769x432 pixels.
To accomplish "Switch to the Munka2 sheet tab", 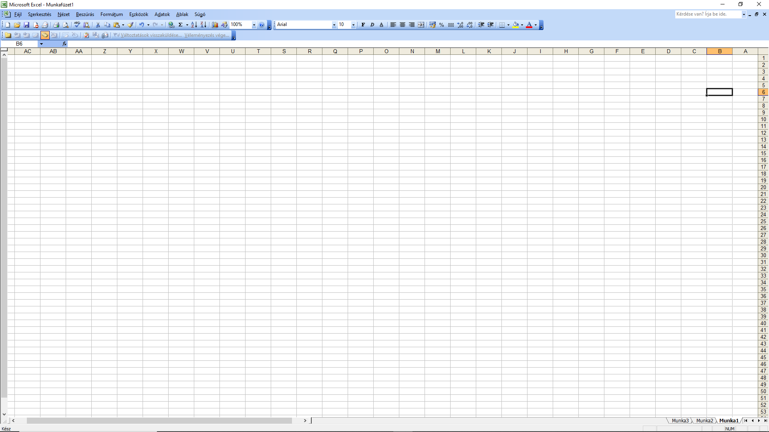I will (x=705, y=420).
